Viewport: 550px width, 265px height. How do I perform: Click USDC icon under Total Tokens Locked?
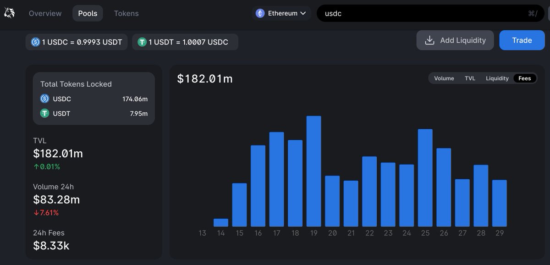tap(44, 99)
